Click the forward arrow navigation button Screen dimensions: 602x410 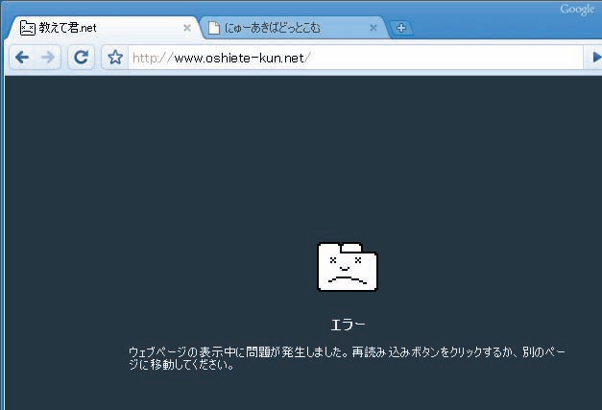pyautogui.click(x=48, y=58)
